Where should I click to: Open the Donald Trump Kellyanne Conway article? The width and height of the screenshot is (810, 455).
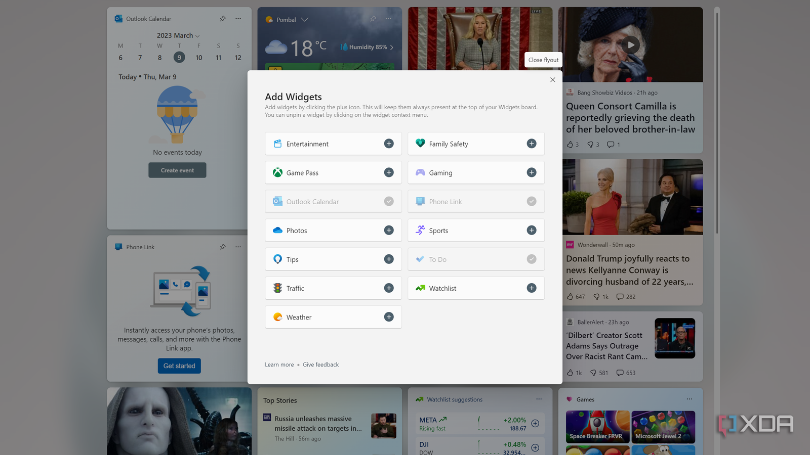pos(630,270)
